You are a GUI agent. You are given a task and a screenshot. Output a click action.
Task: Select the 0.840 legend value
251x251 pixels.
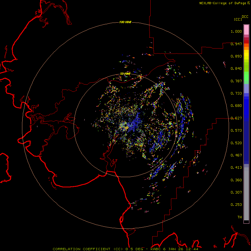(x=236, y=69)
